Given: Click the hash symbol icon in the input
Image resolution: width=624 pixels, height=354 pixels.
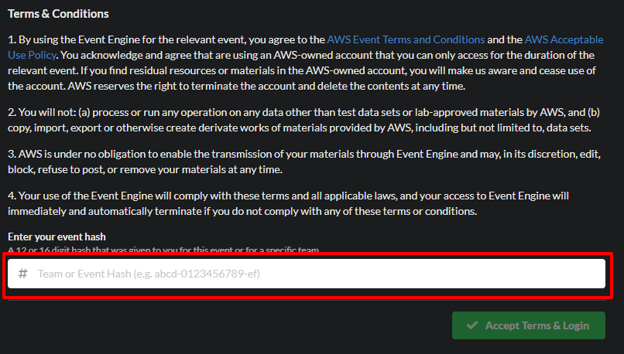Looking at the screenshot, I should coord(23,274).
